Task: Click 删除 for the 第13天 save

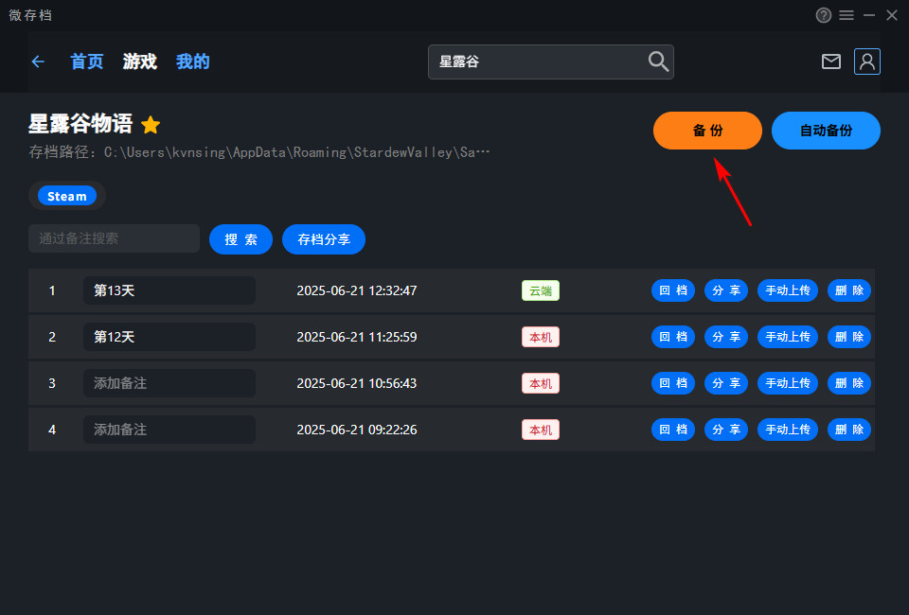Action: [x=849, y=290]
